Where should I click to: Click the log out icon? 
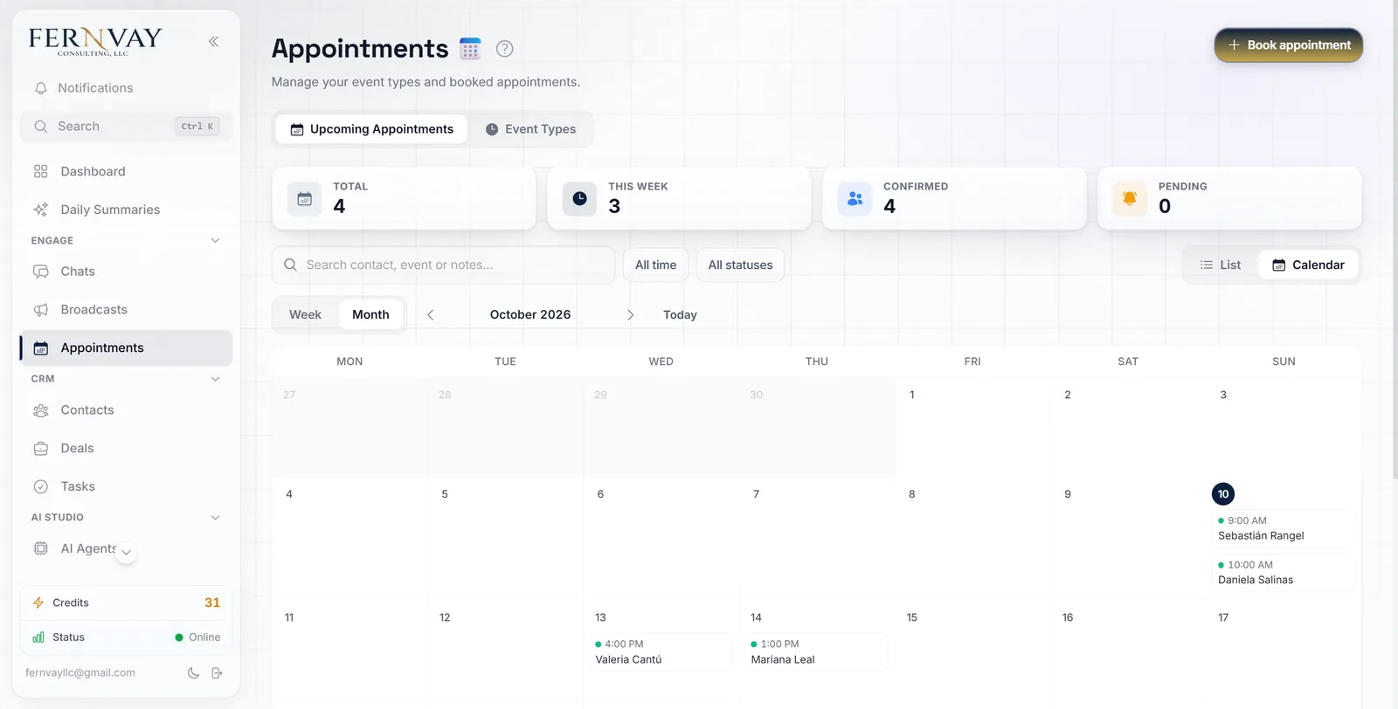(x=217, y=673)
